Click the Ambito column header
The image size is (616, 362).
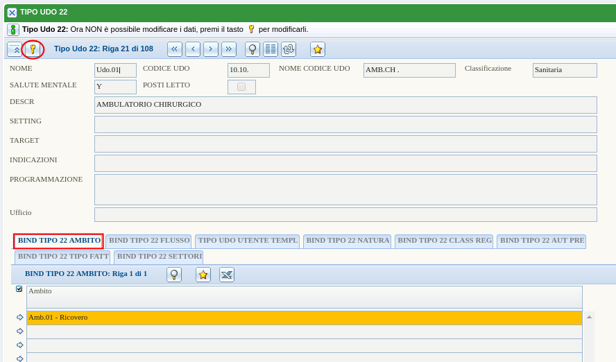tap(305, 298)
